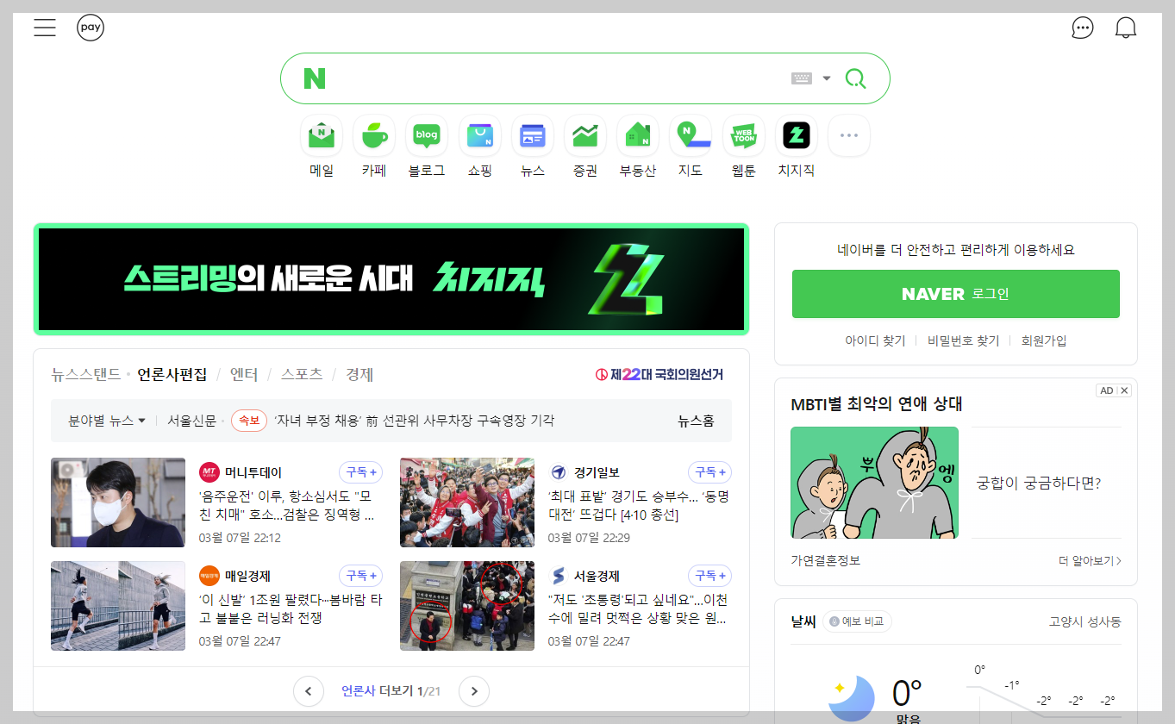The width and height of the screenshot is (1175, 724).
Task: Open the 아이디 찾기 link
Action: (875, 340)
